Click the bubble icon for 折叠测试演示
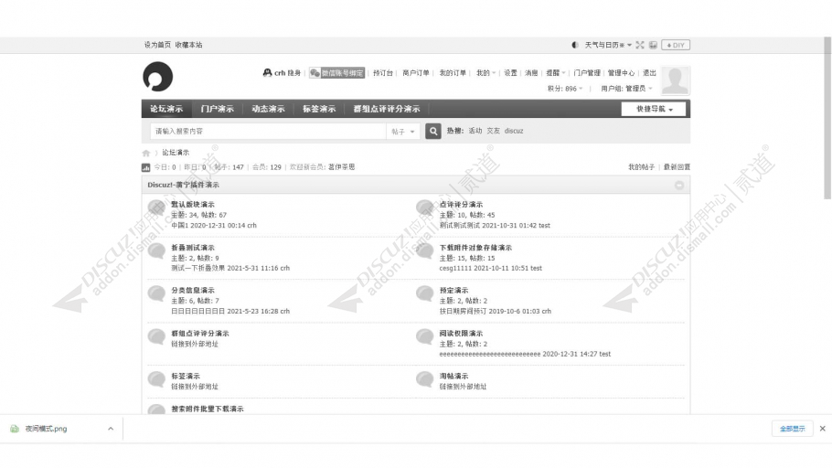The height and width of the screenshot is (468, 832). pos(156,250)
